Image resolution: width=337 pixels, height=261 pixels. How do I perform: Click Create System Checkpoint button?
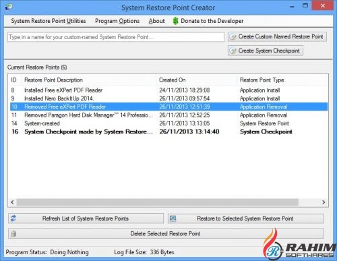pyautogui.click(x=266, y=51)
